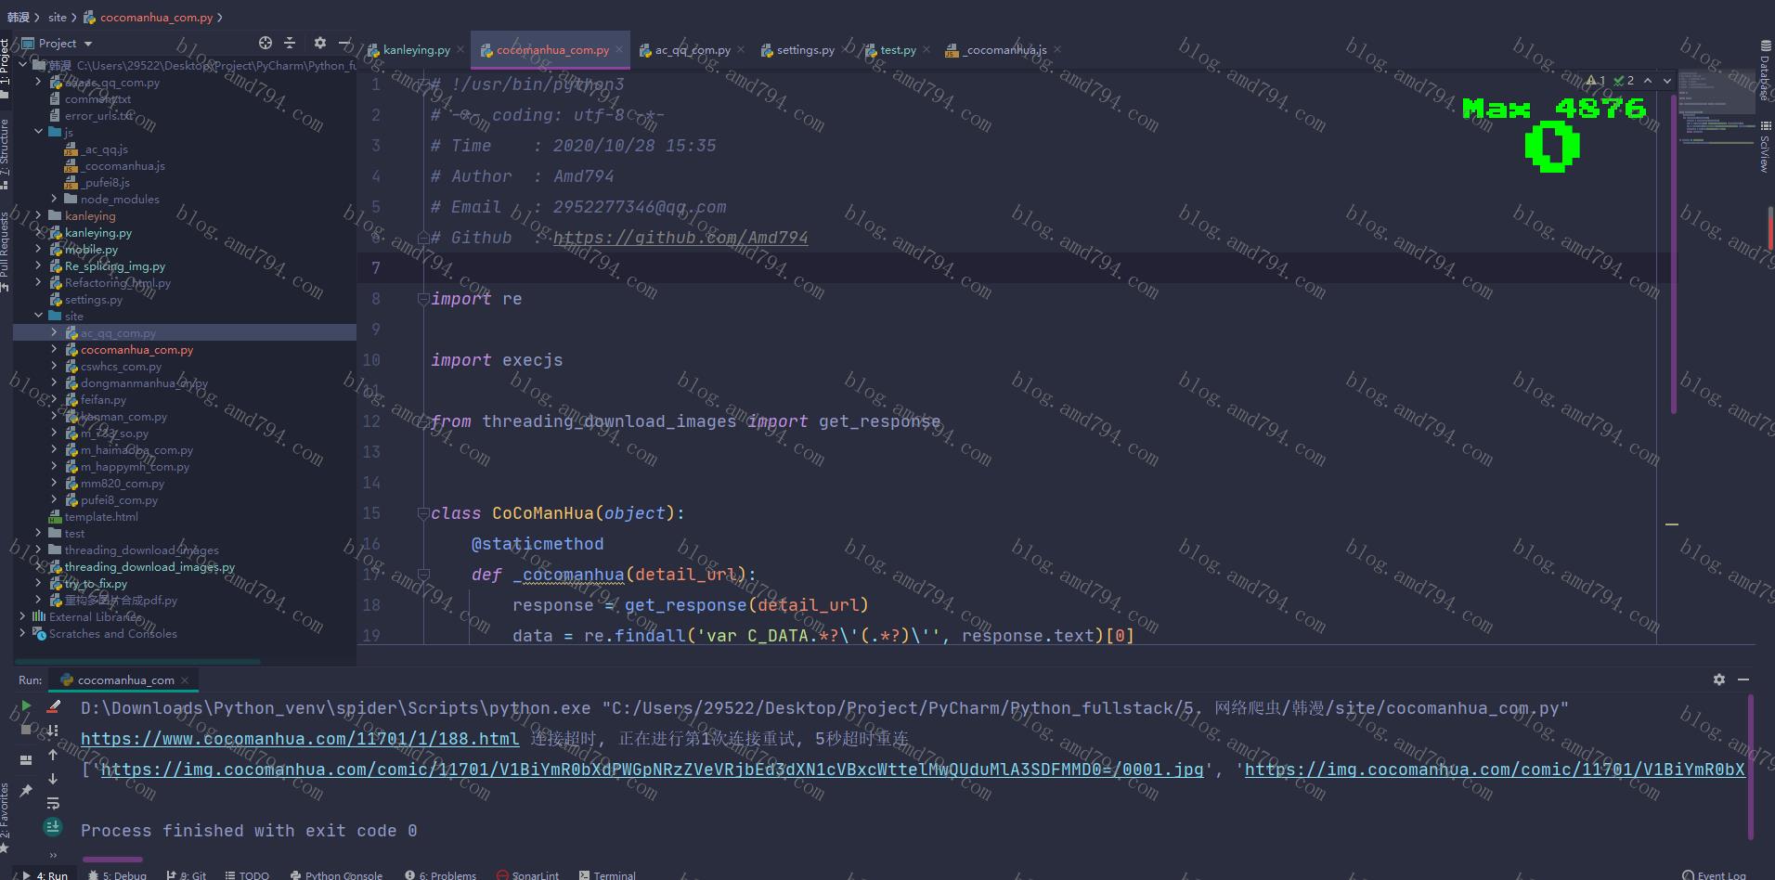Click the stop process square icon

[26, 730]
